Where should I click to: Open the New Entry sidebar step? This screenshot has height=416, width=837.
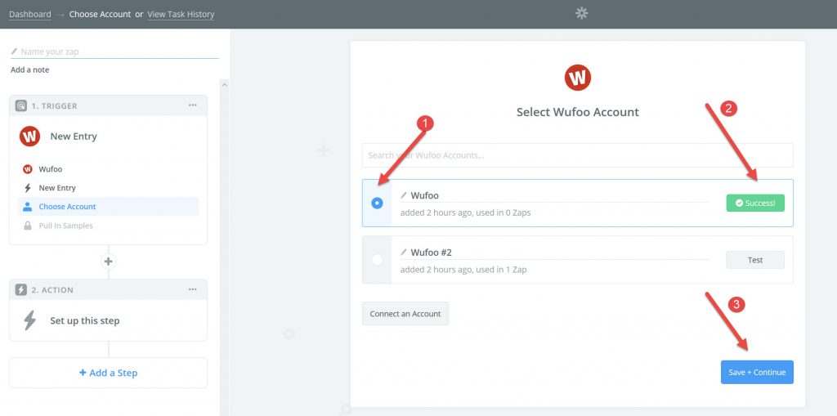pos(57,188)
